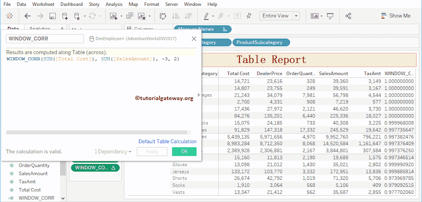
Task: Click the Show Mark Labels T icon
Action: pos(237,16)
